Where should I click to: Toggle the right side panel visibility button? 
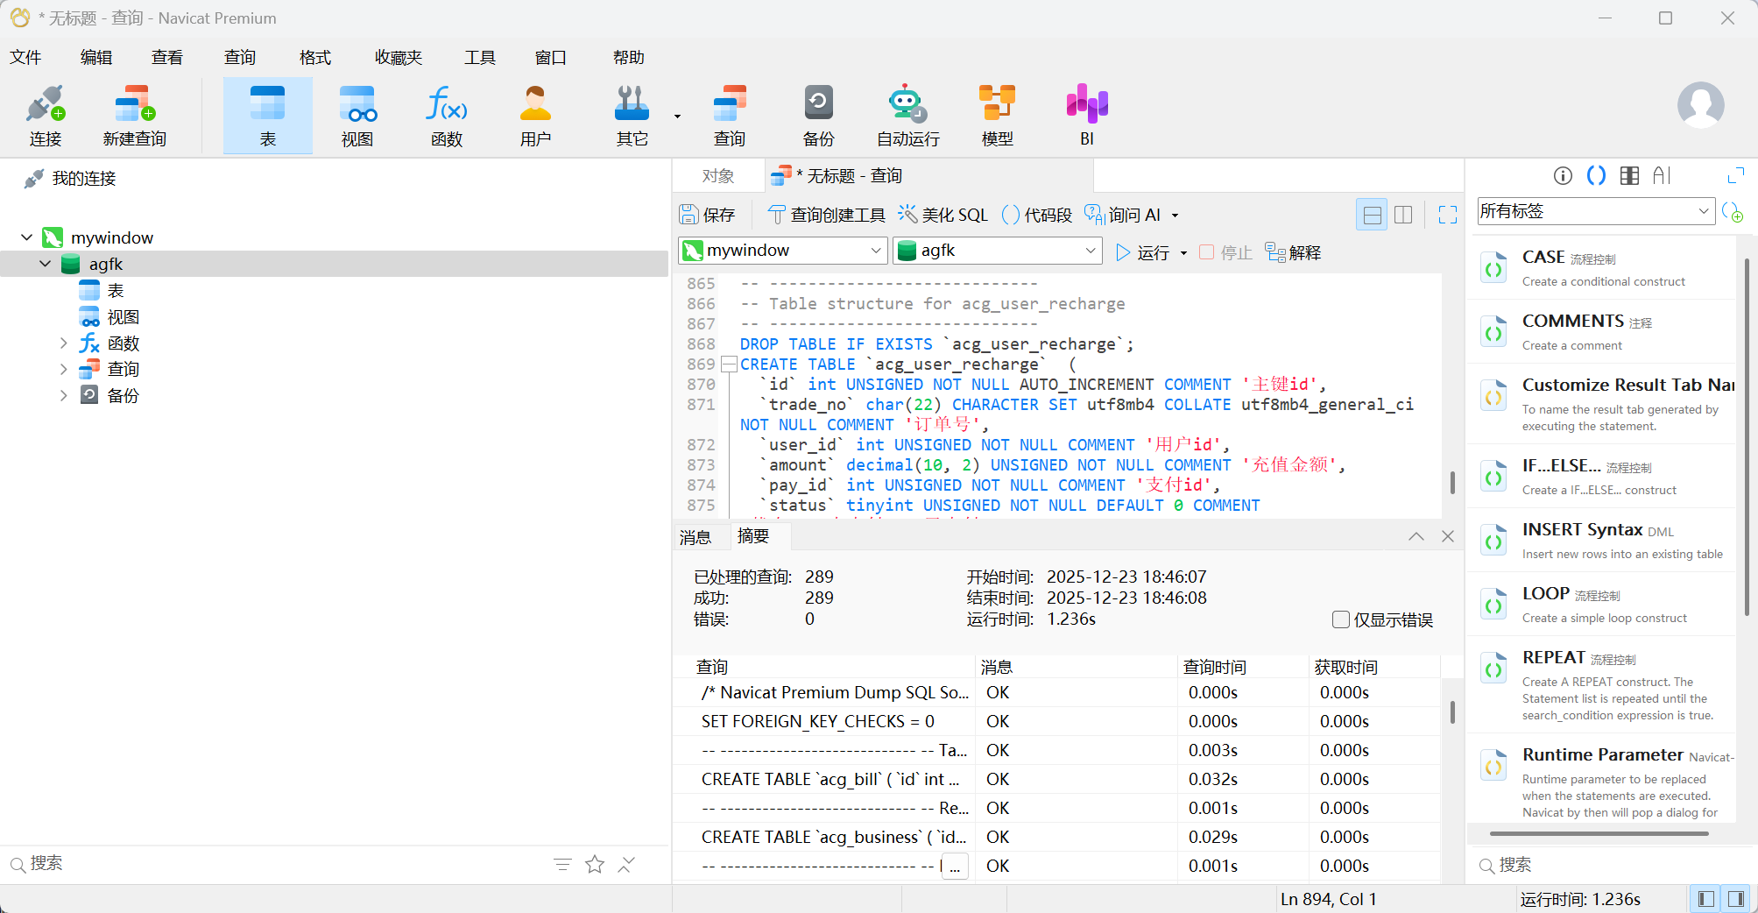pos(1736,898)
